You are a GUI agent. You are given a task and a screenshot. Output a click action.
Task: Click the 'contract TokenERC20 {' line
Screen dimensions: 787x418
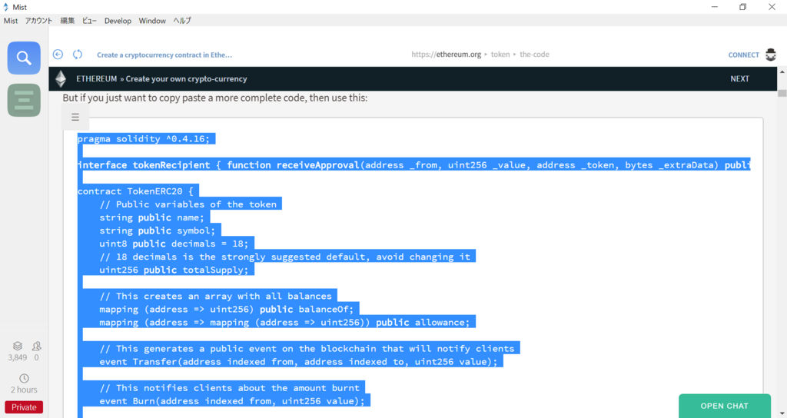pos(135,191)
